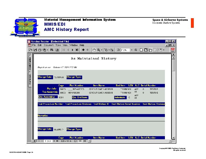Click the 'Remarks:' header bar

coord(101,116)
